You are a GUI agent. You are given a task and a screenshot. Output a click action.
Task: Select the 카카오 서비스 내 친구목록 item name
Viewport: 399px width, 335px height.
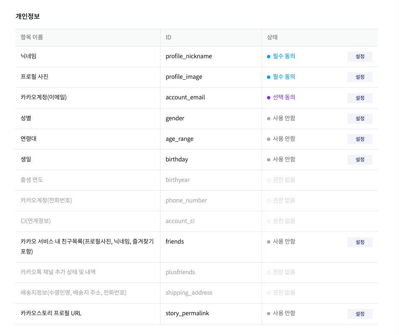pos(87,247)
